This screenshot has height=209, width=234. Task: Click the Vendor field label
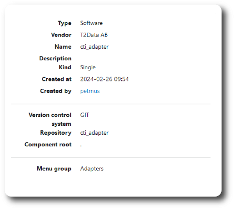point(61,35)
